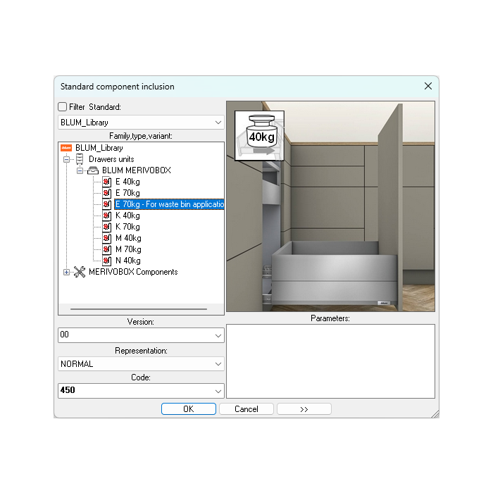Select M 40kg in the tree
The width and height of the screenshot is (493, 493).
128,238
